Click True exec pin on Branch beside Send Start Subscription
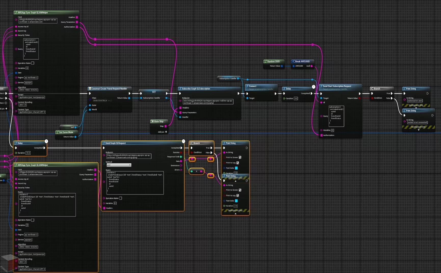Viewport: 441px width, 273px height. click(392, 93)
